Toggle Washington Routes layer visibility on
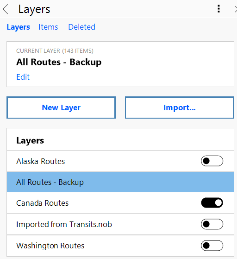This screenshot has height=259, width=237. (x=212, y=246)
